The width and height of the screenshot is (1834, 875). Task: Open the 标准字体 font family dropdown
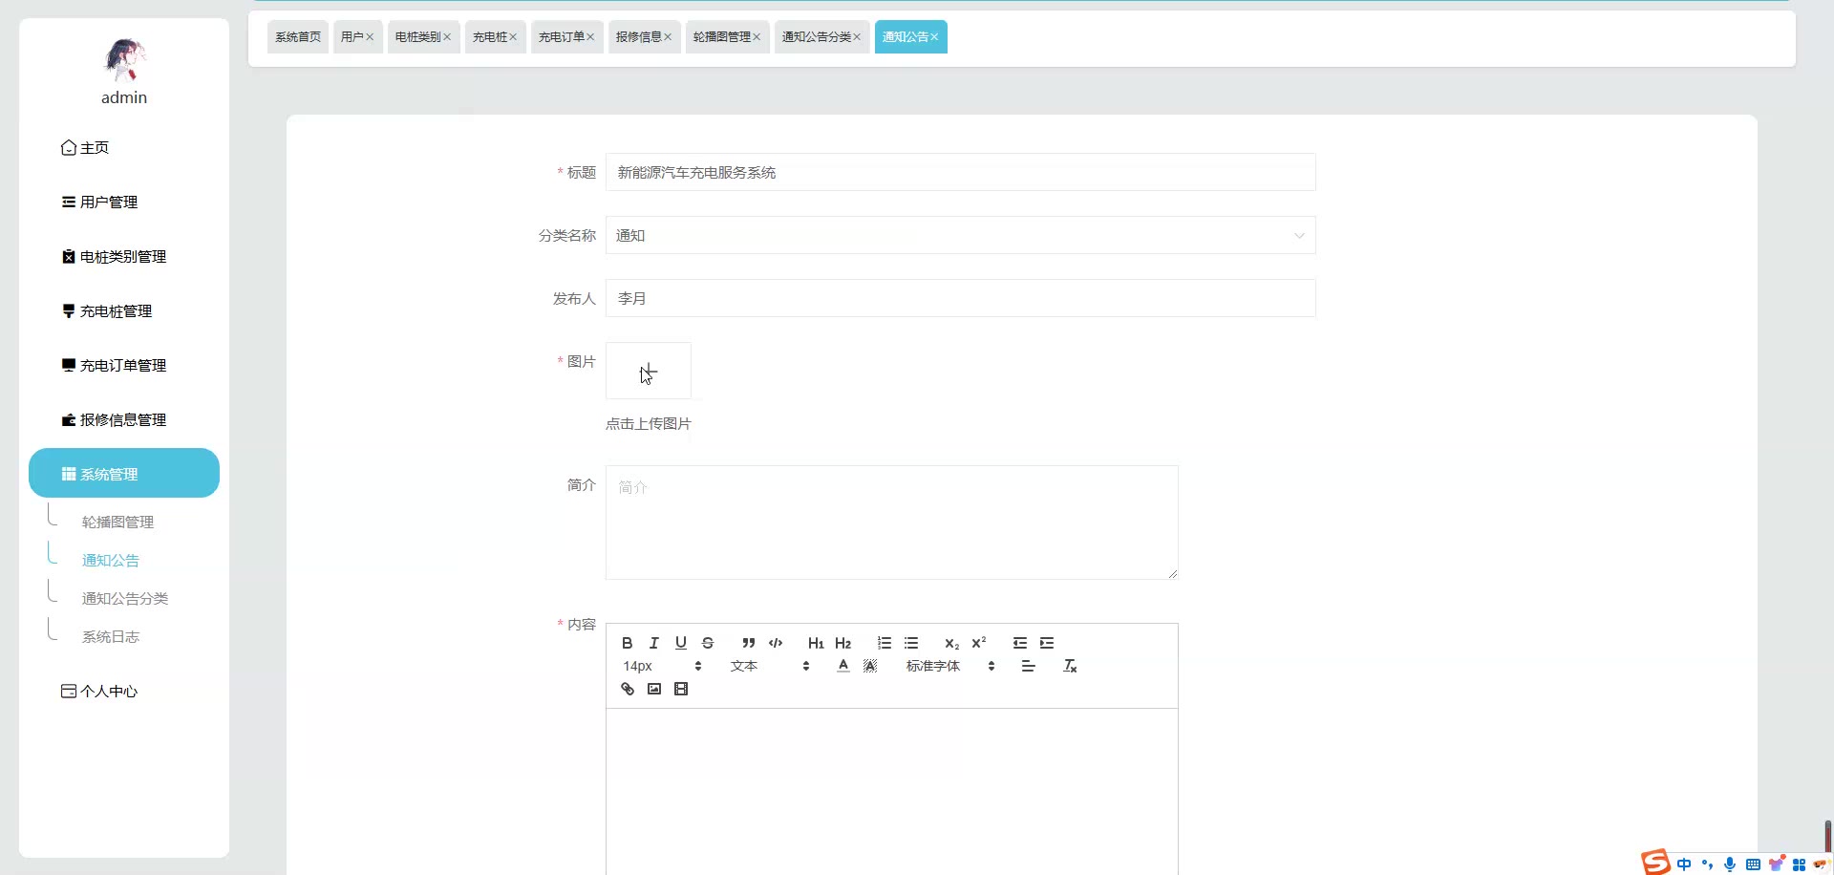[949, 666]
